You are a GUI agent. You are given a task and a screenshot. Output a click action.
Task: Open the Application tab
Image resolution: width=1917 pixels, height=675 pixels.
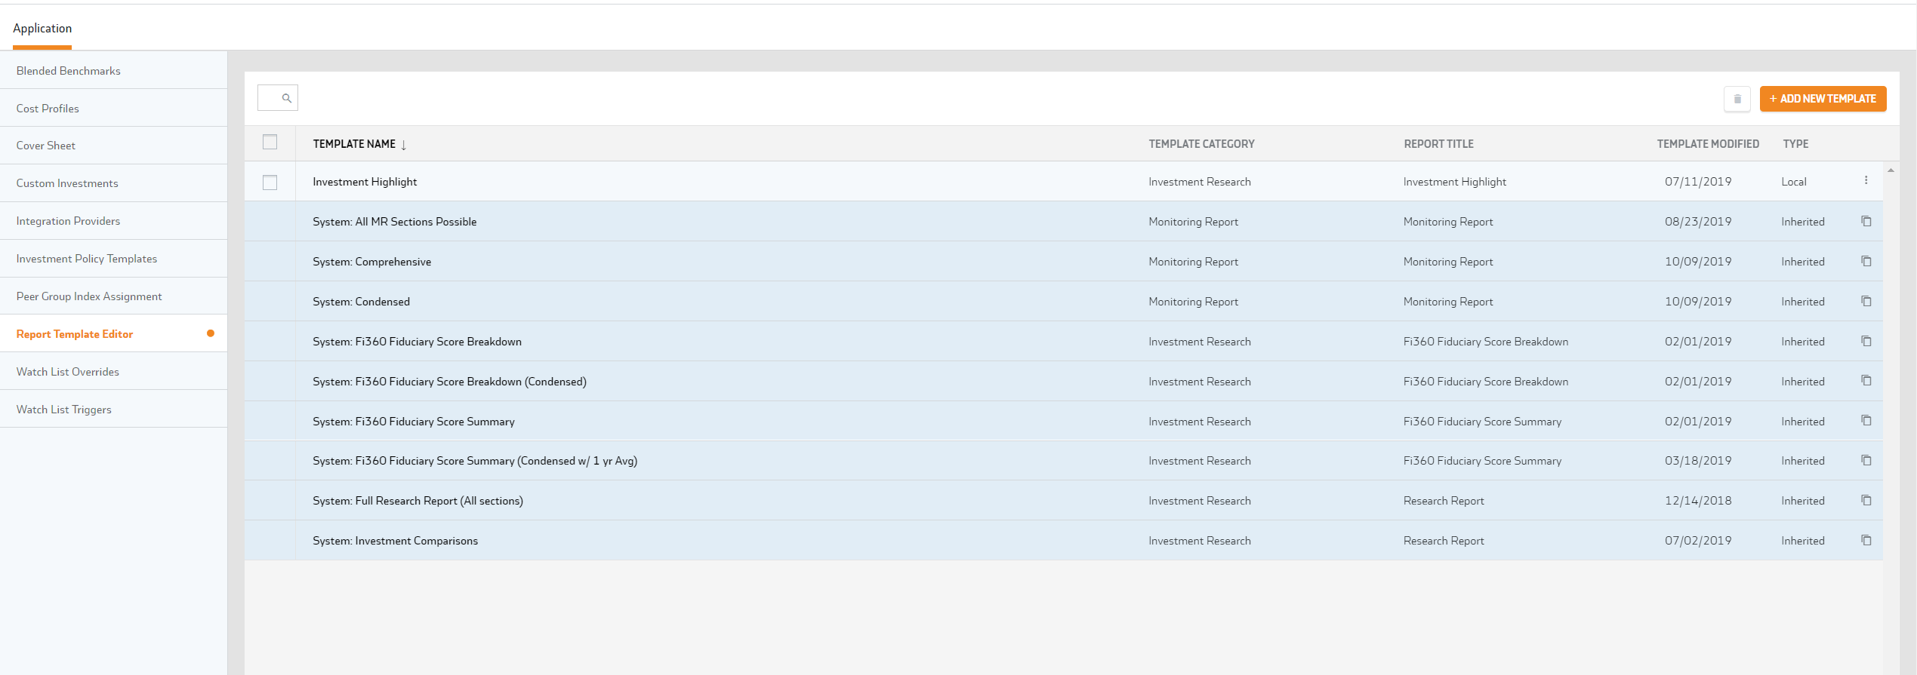(42, 29)
